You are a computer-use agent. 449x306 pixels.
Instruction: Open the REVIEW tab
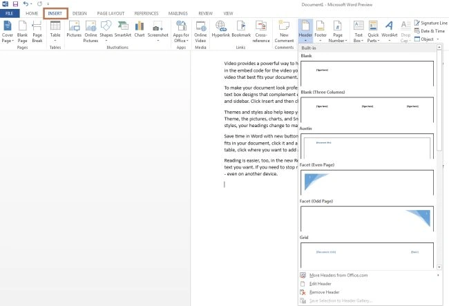(x=206, y=13)
